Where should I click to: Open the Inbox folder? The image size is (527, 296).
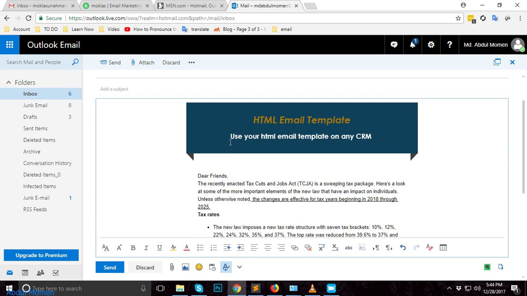[x=41, y=94]
